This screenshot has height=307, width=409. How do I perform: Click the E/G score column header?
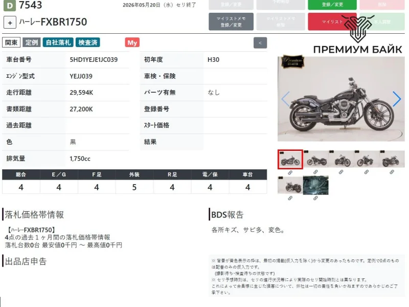click(59, 174)
